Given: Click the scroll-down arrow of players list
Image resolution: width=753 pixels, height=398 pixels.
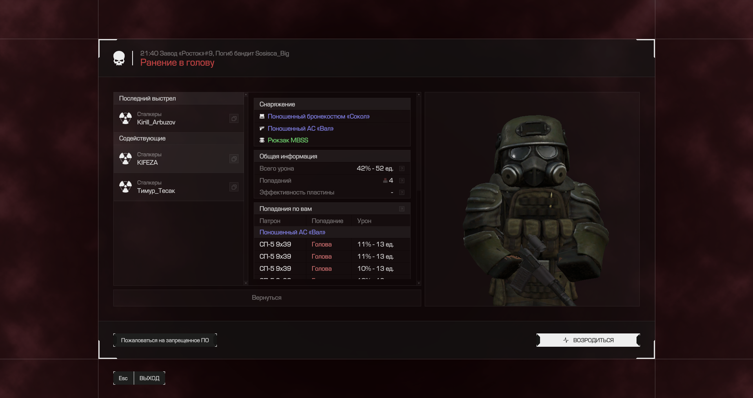Looking at the screenshot, I should click(246, 283).
